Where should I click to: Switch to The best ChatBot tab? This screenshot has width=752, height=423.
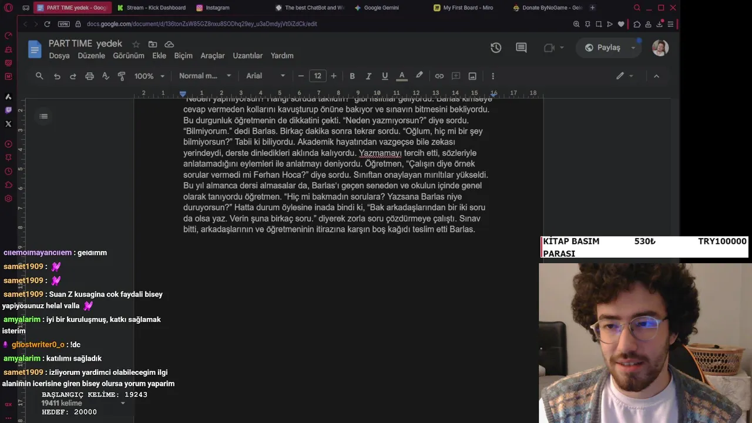pyautogui.click(x=310, y=8)
